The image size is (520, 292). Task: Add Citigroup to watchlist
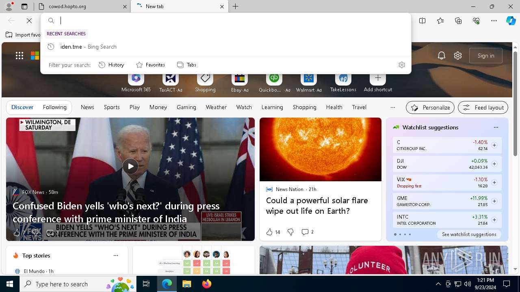click(x=494, y=145)
